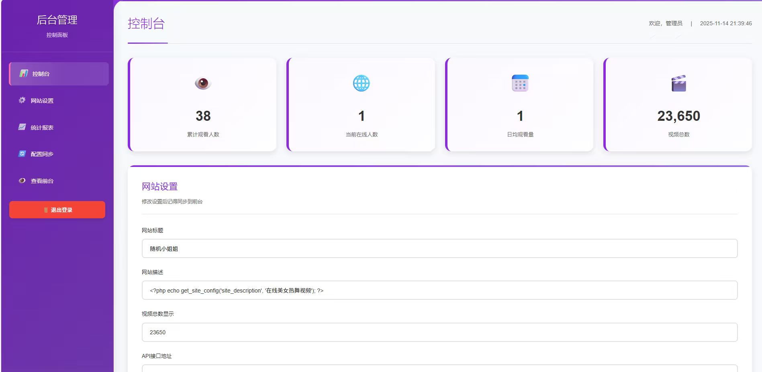Click the calendar icon above 日均观看量
The width and height of the screenshot is (762, 372).
[x=520, y=83]
